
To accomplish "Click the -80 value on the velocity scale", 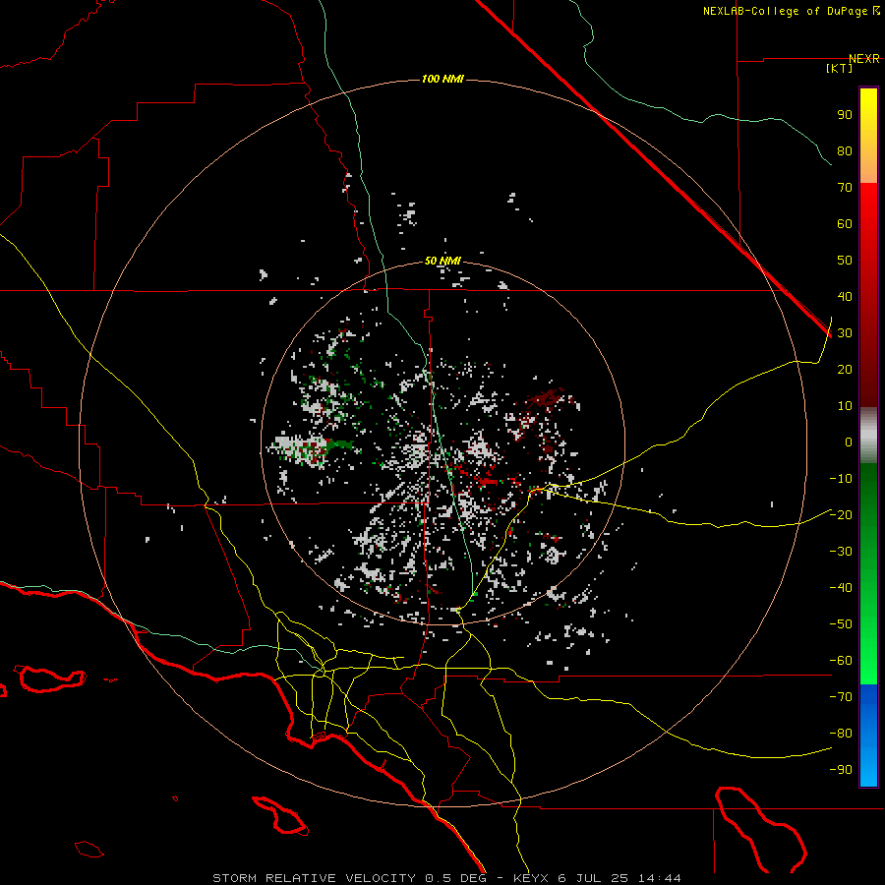I will [x=841, y=734].
